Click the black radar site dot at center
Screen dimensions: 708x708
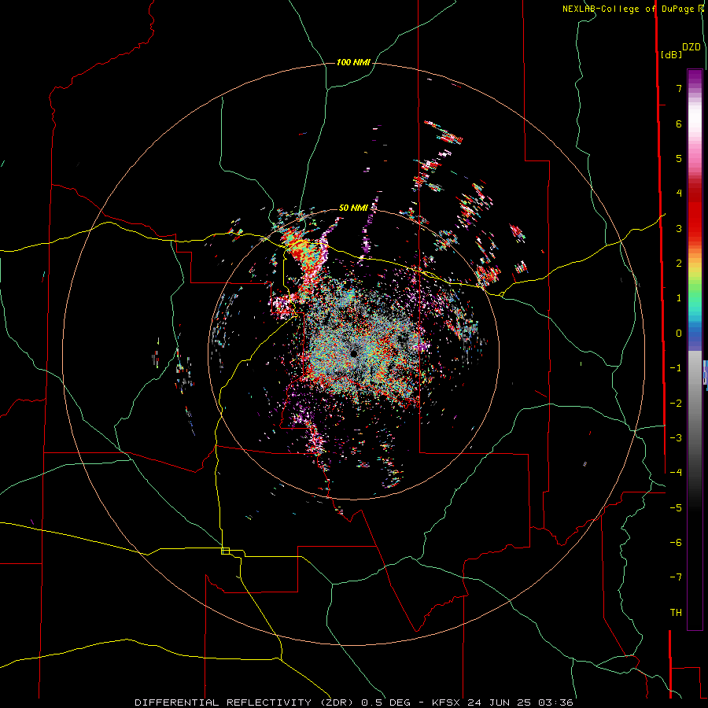point(353,352)
